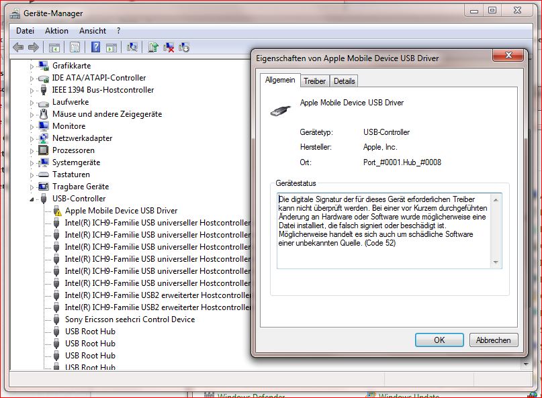Click the Prozessoren chip icon
This screenshot has height=398, width=542.
(44, 150)
